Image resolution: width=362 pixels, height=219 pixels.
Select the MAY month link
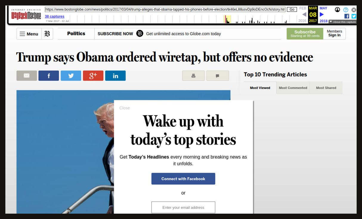tap(323, 8)
